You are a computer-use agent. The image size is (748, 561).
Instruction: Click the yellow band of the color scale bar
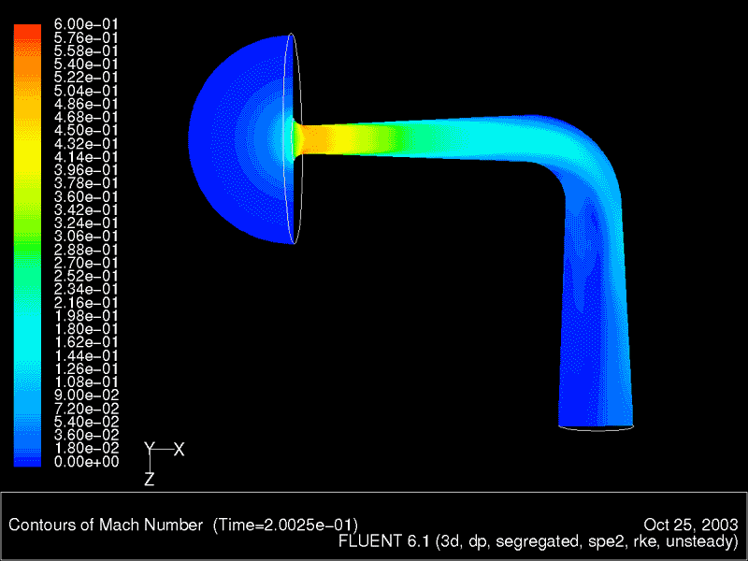(x=28, y=151)
